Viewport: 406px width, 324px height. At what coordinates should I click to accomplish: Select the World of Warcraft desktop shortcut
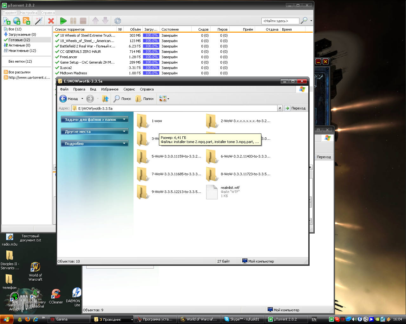[35, 271]
